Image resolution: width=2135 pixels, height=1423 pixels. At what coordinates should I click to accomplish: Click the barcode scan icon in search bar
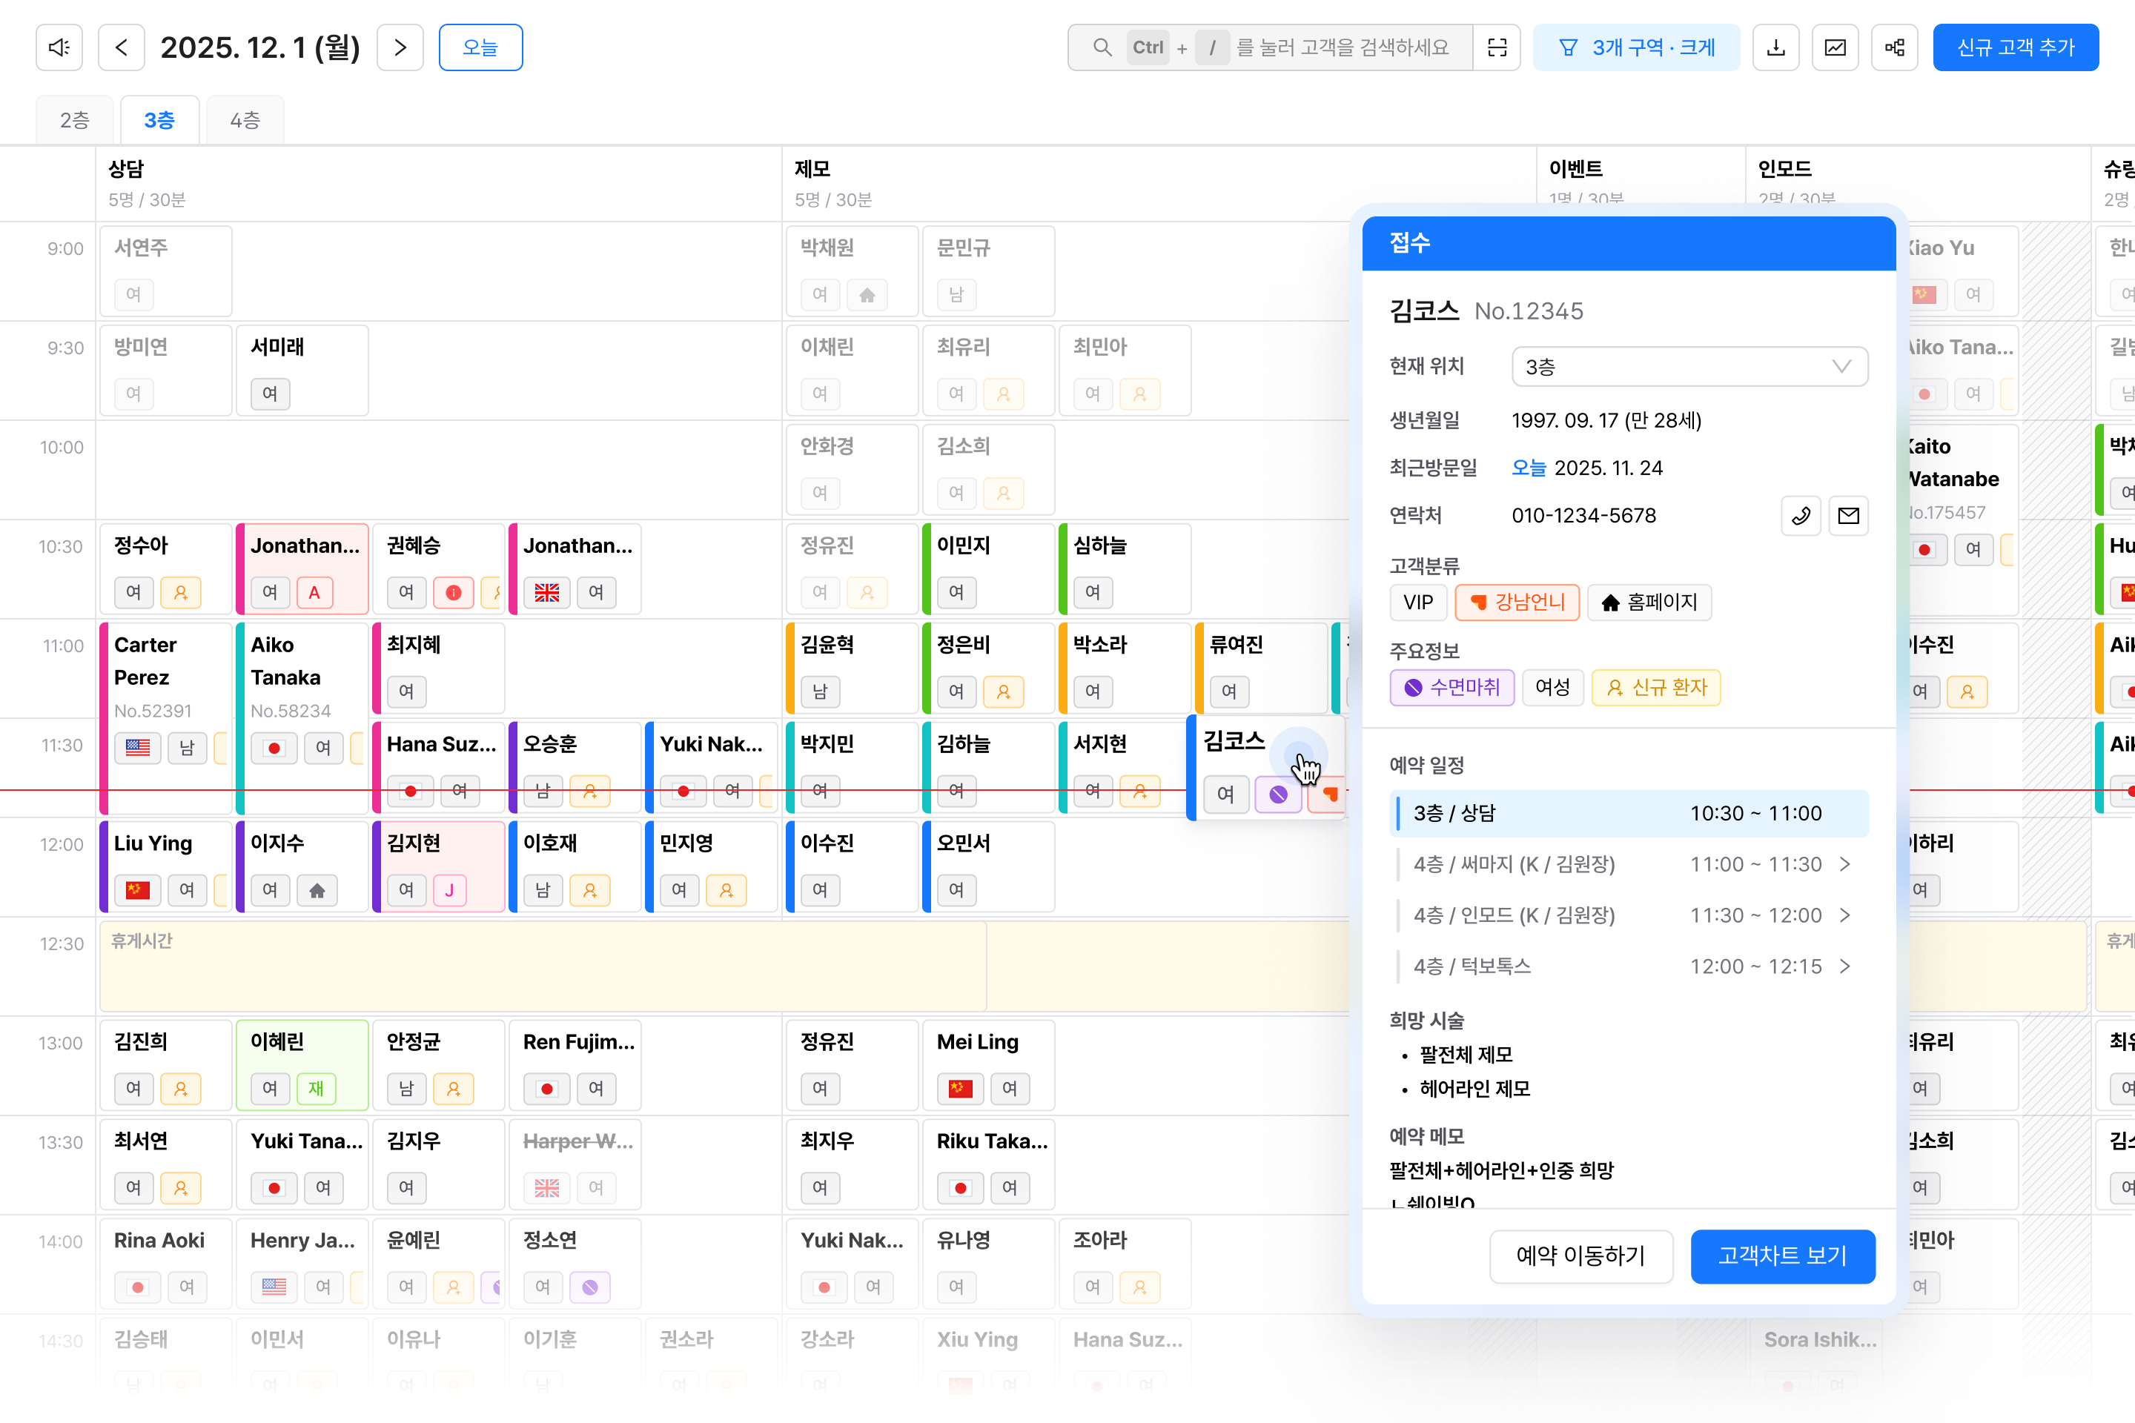pyautogui.click(x=1497, y=47)
